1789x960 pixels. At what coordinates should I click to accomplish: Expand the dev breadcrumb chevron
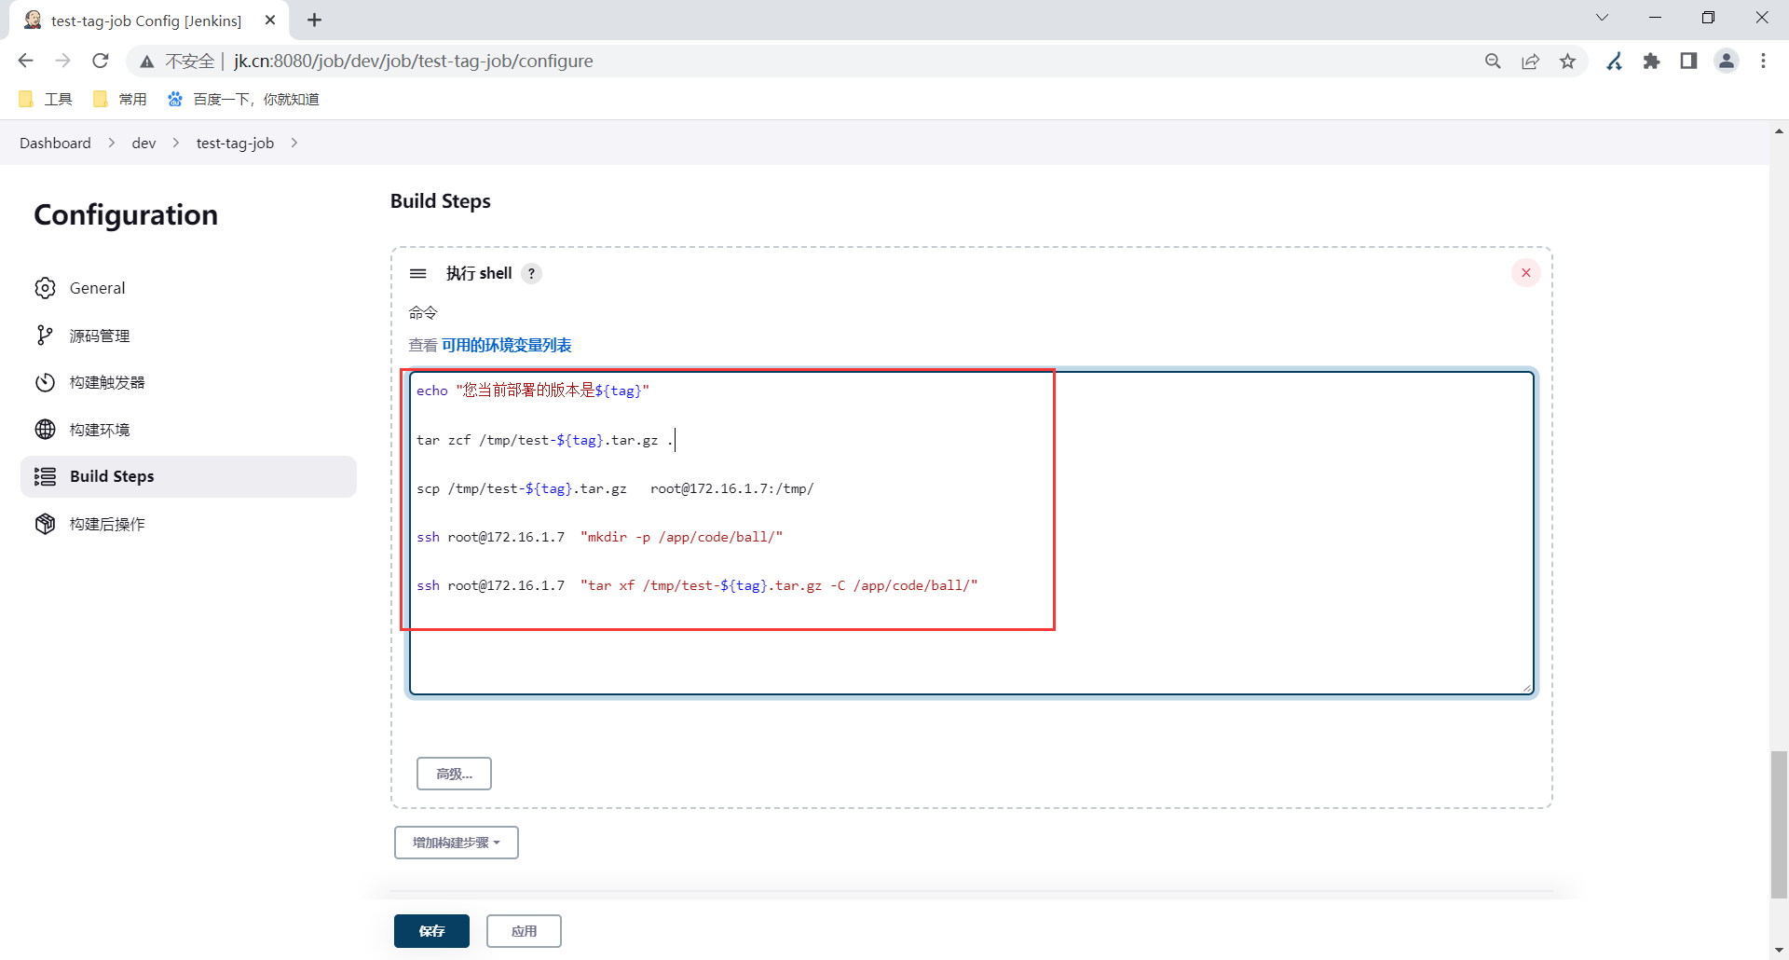[x=175, y=143]
